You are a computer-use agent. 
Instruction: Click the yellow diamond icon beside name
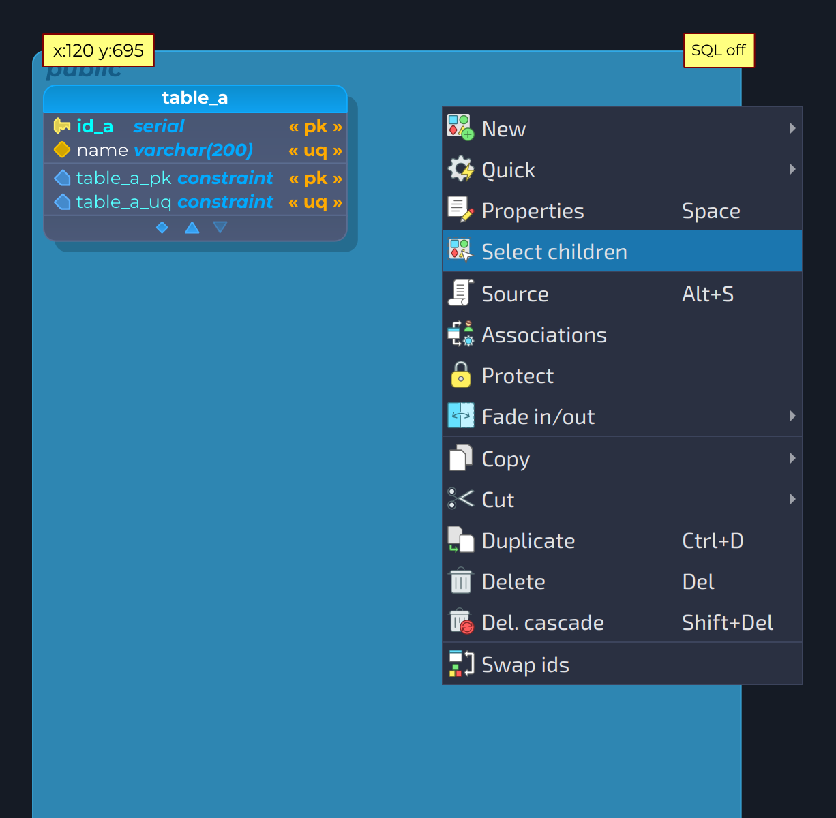tap(62, 149)
